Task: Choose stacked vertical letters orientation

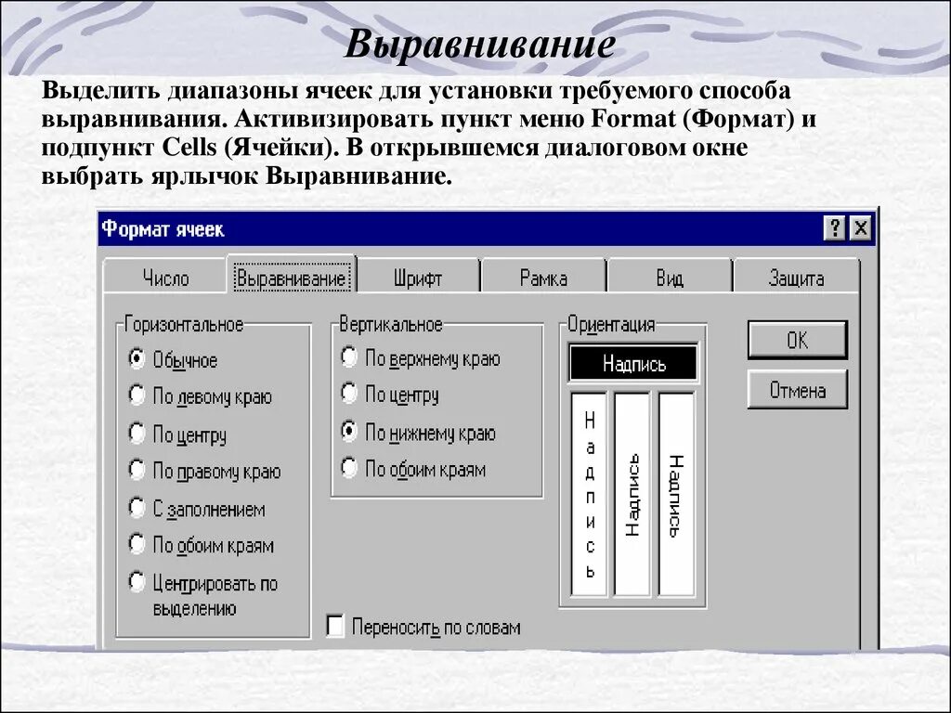Action: 589,495
